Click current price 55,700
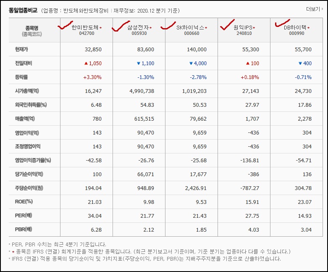Screen dimensions: 328x272 pos(303,50)
